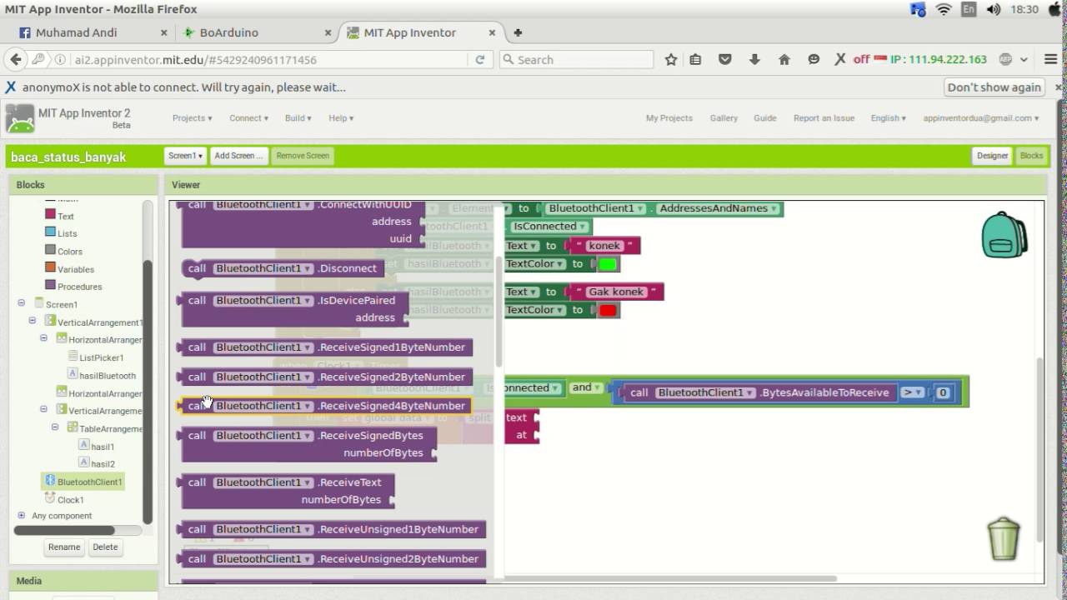Screen dimensions: 1067x600
Task: Collapse the VerticalArrangement1 tree node
Action: pyautogui.click(x=33, y=321)
